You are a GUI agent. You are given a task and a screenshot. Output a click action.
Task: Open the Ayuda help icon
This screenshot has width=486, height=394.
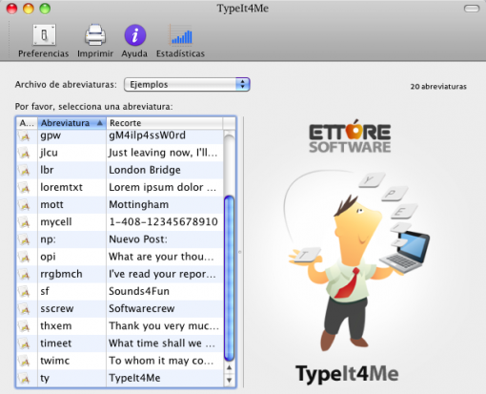pyautogui.click(x=135, y=35)
